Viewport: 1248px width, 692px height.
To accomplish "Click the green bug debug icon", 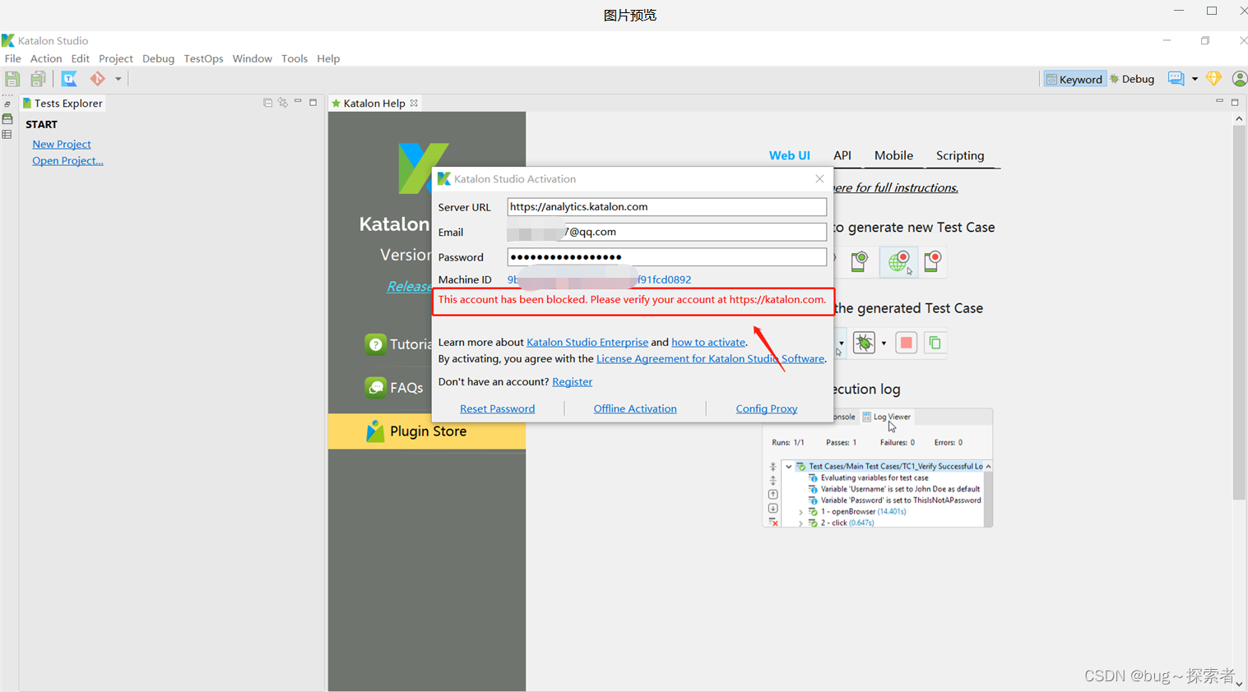I will [864, 343].
